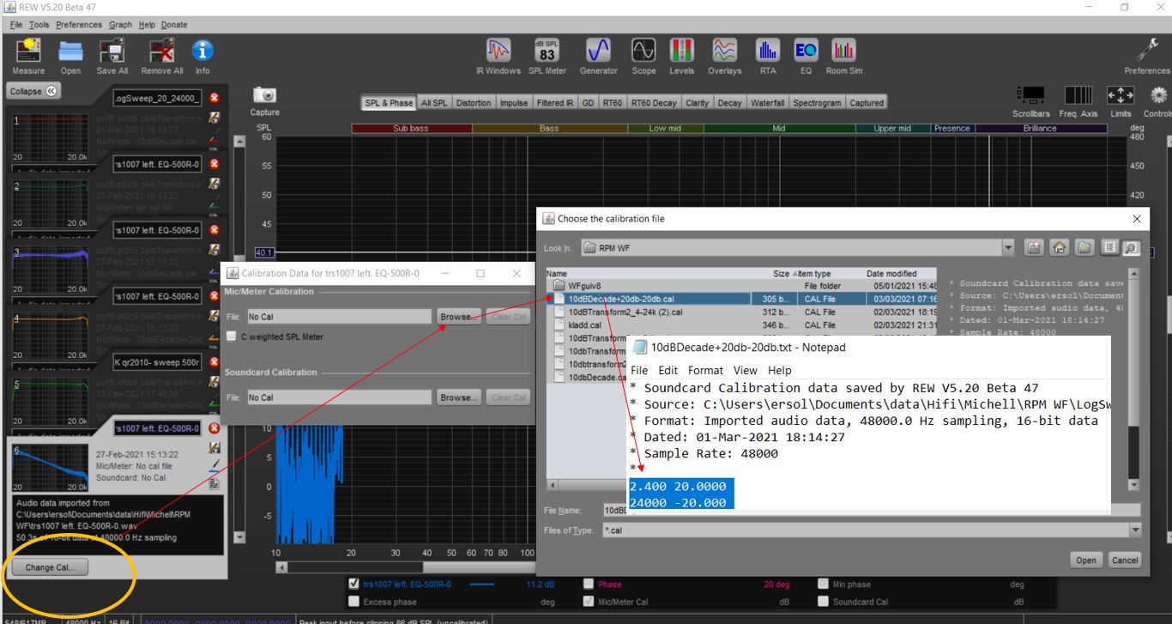Enable the Excess phase trace checkbox

(x=353, y=601)
